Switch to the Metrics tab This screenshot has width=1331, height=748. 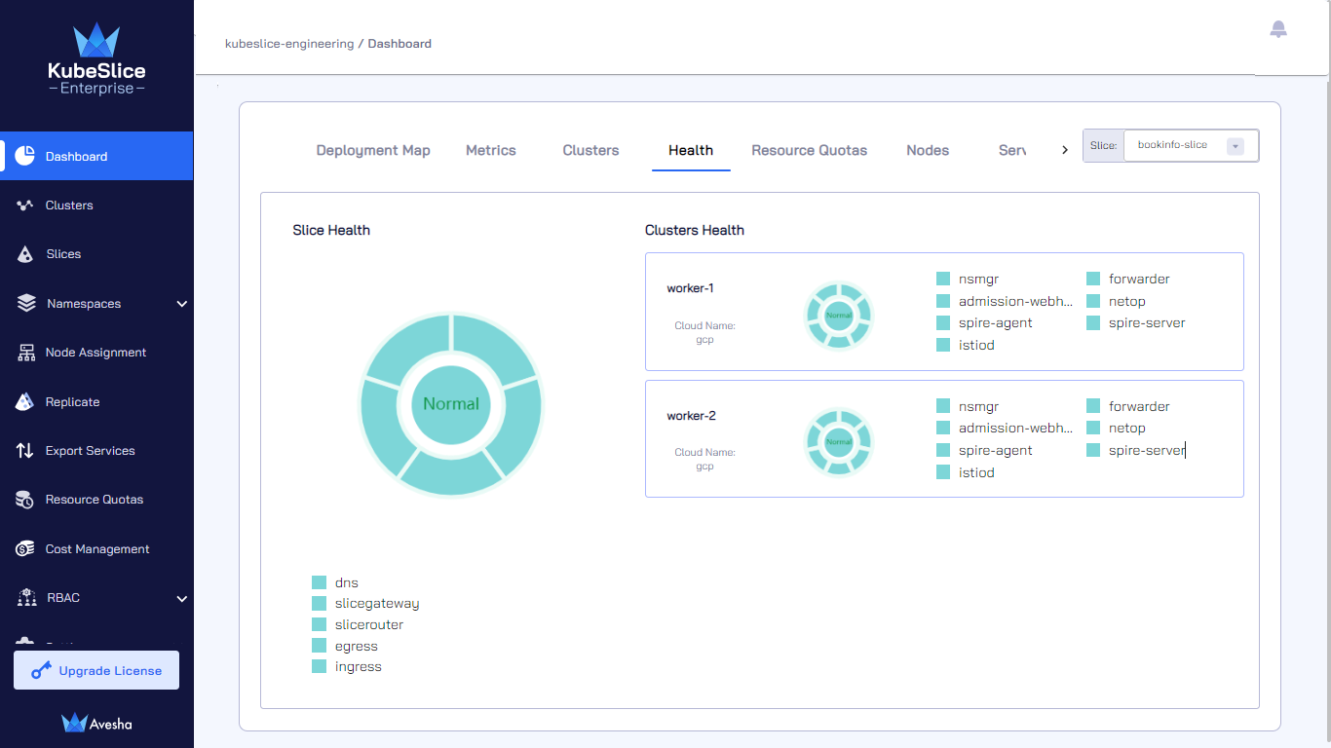coord(491,150)
